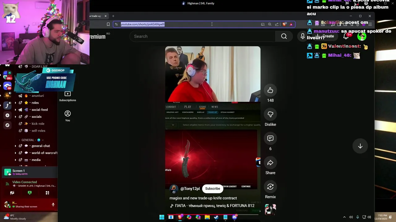The height and width of the screenshot is (222, 396).
Task: Remix this YouTube short
Action: tap(270, 187)
